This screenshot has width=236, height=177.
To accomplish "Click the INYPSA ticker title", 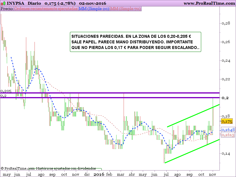I will (15, 3).
